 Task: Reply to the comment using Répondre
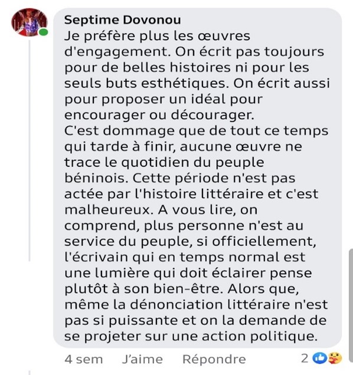(x=214, y=359)
